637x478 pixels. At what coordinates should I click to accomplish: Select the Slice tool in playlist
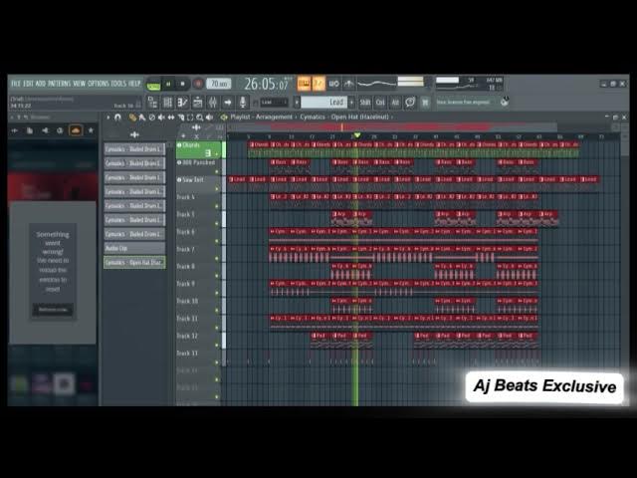click(181, 118)
